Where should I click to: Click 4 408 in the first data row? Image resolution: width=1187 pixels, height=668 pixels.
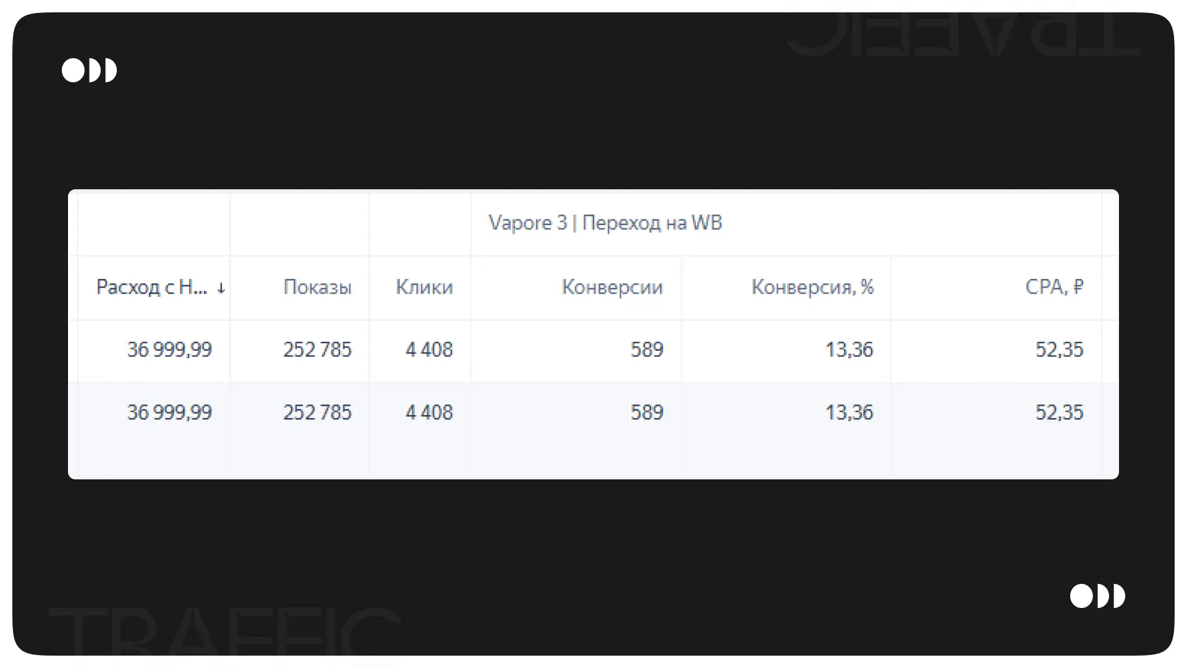coord(429,349)
